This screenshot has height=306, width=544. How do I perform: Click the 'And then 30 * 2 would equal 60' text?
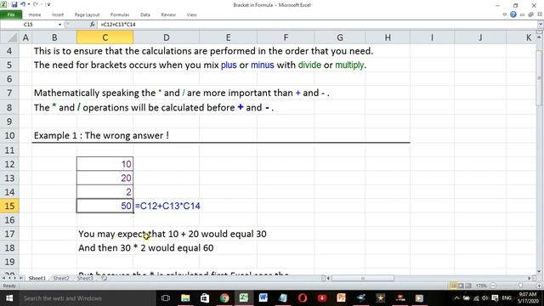[145, 247]
